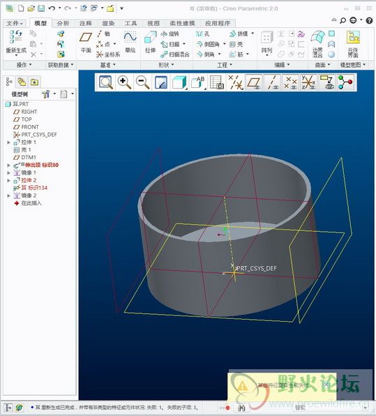Click the 倒圆角 (Round) button
Viewport: 376px width, 416px height.
pyautogui.click(x=208, y=44)
